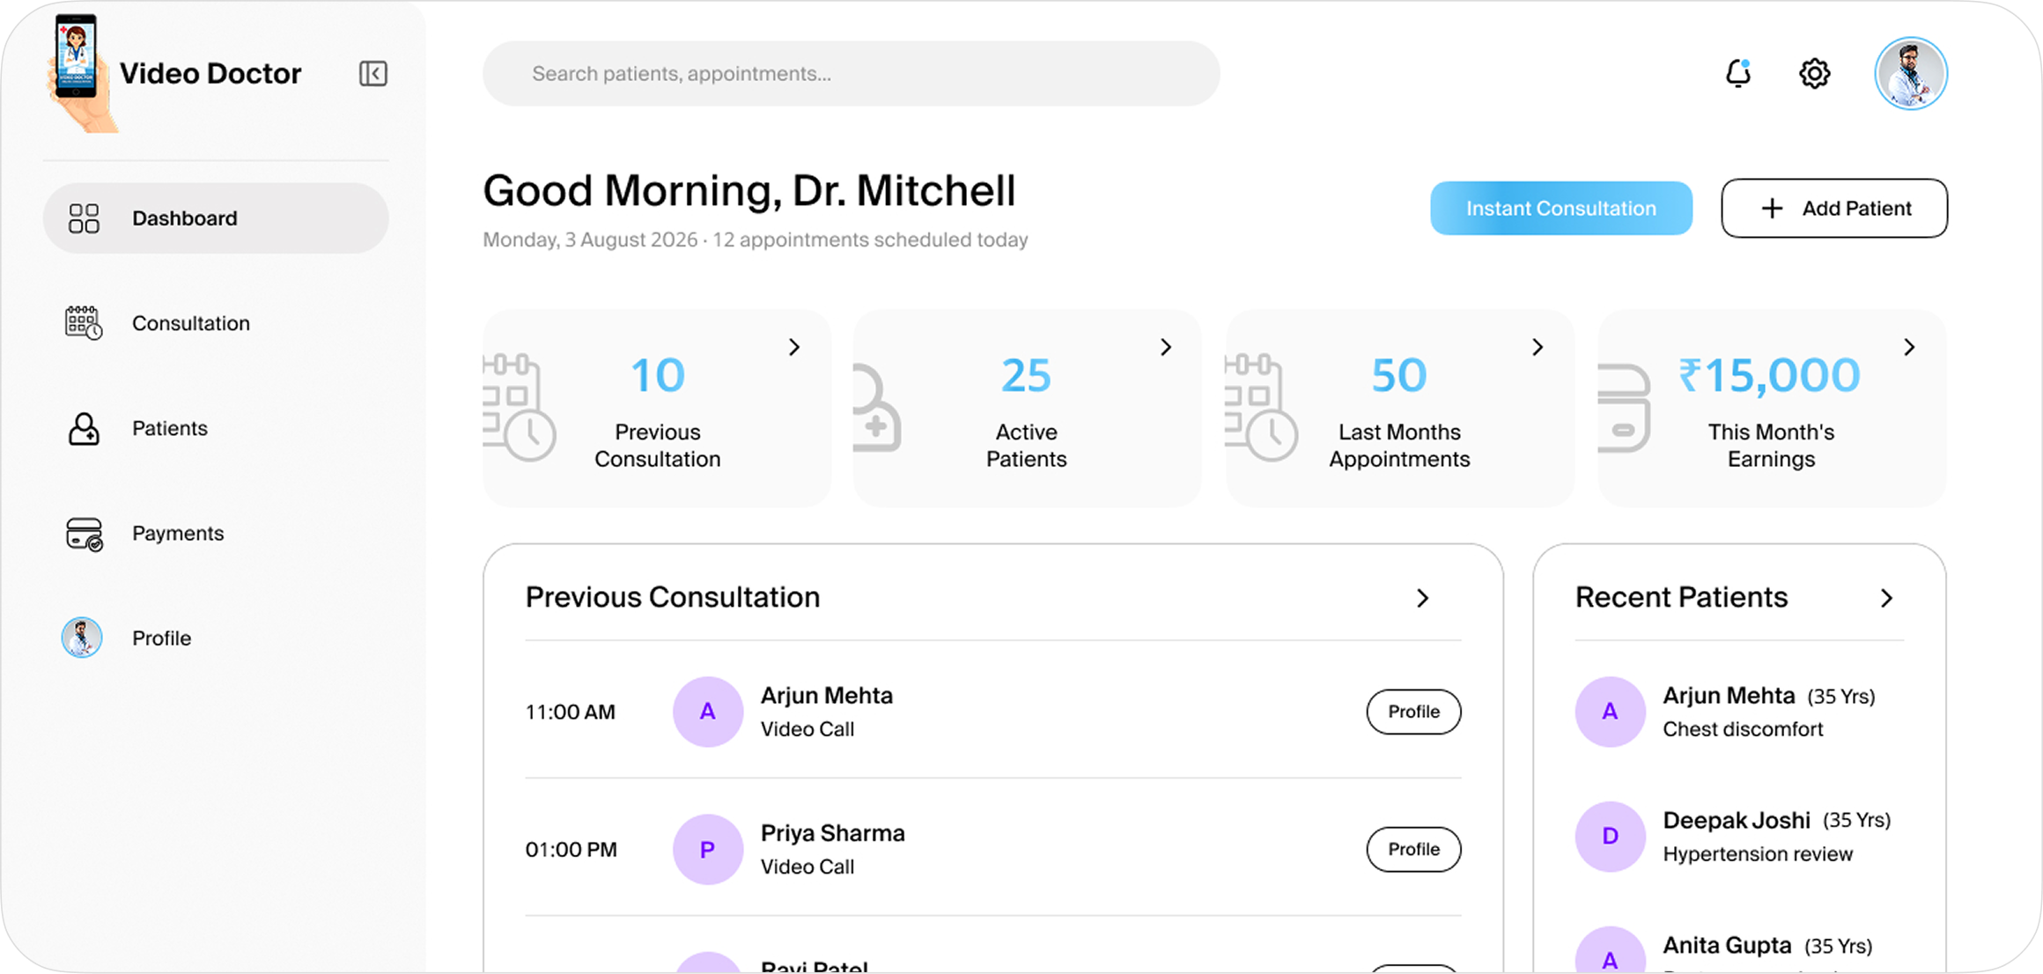
Task: Select Anita Gupta in Recent Patients
Action: [x=1727, y=946]
